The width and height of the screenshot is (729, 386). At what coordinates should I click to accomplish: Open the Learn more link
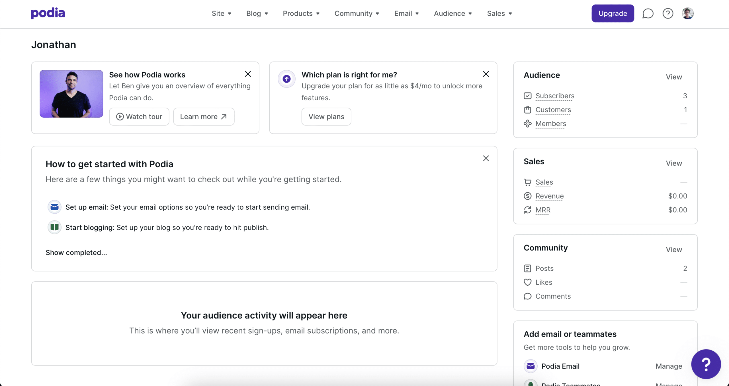coord(204,117)
